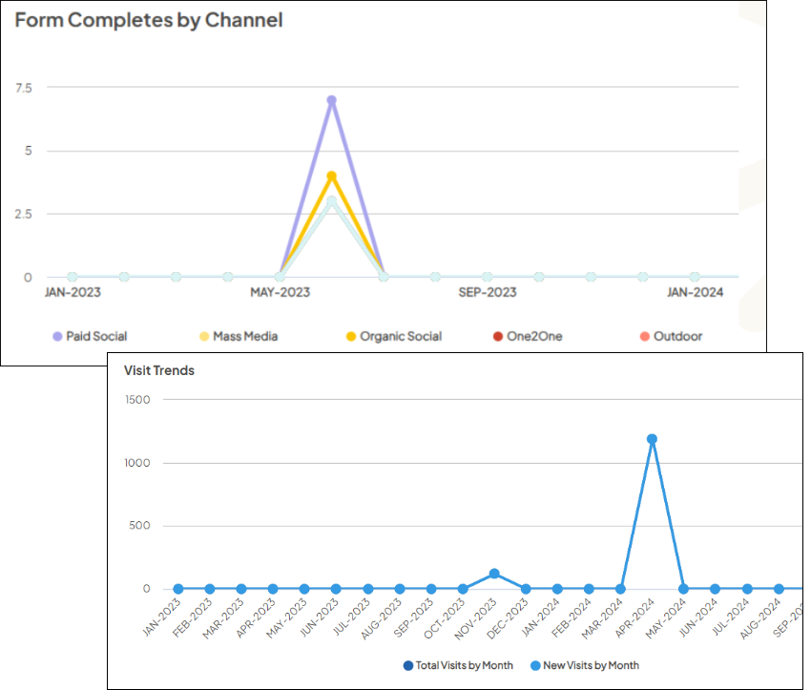
Task: Click the Form Completes by Channel title
Action: click(149, 20)
